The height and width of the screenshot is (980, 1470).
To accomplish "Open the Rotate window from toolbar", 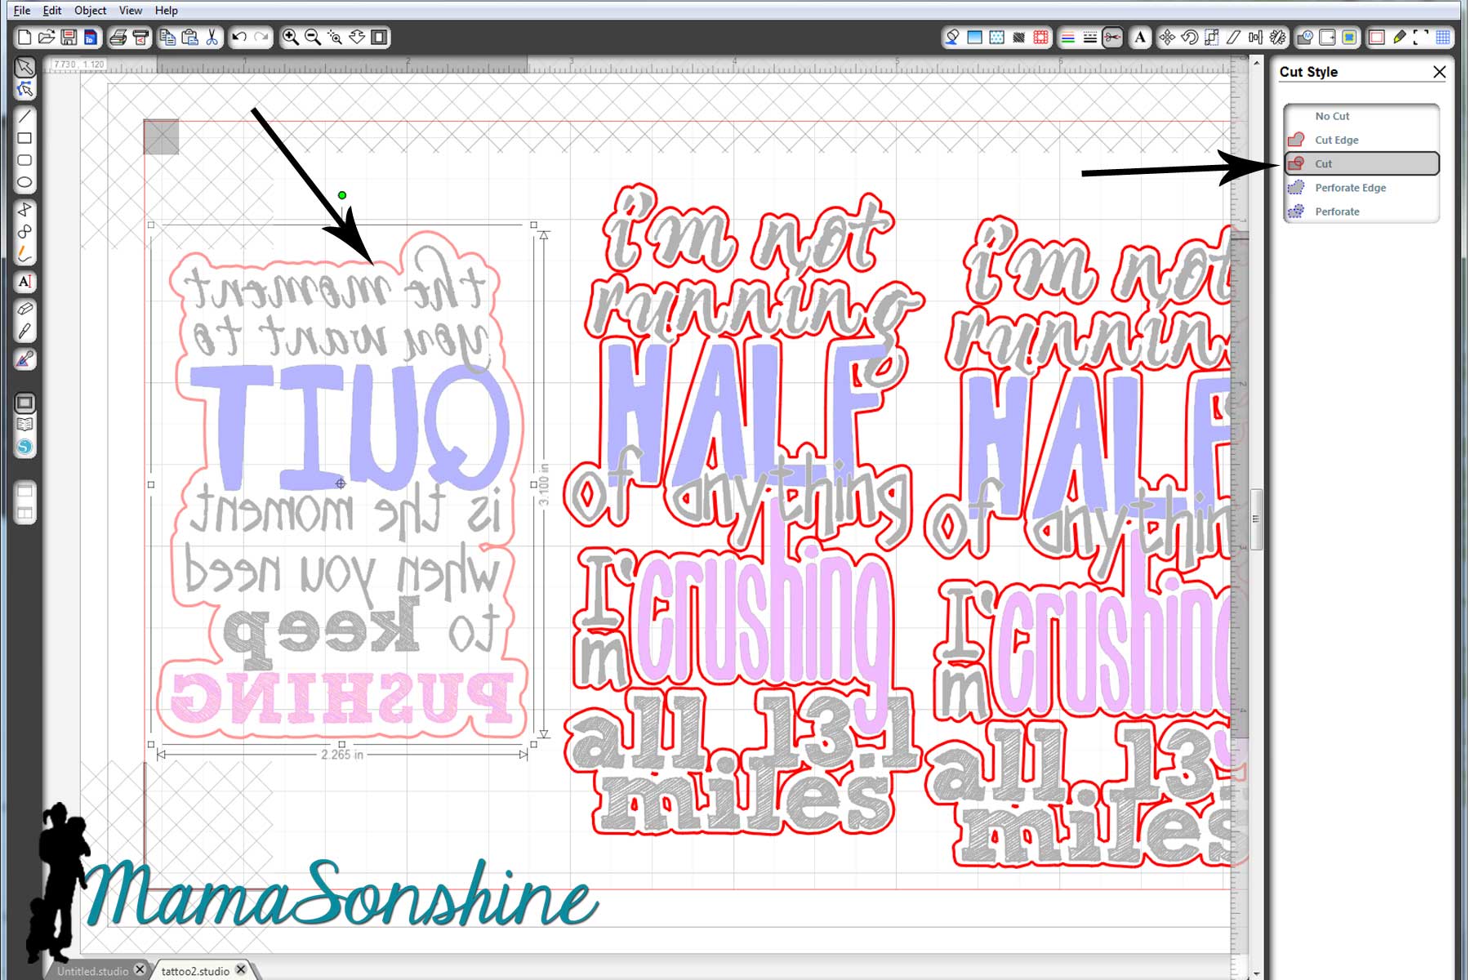I will [1189, 38].
